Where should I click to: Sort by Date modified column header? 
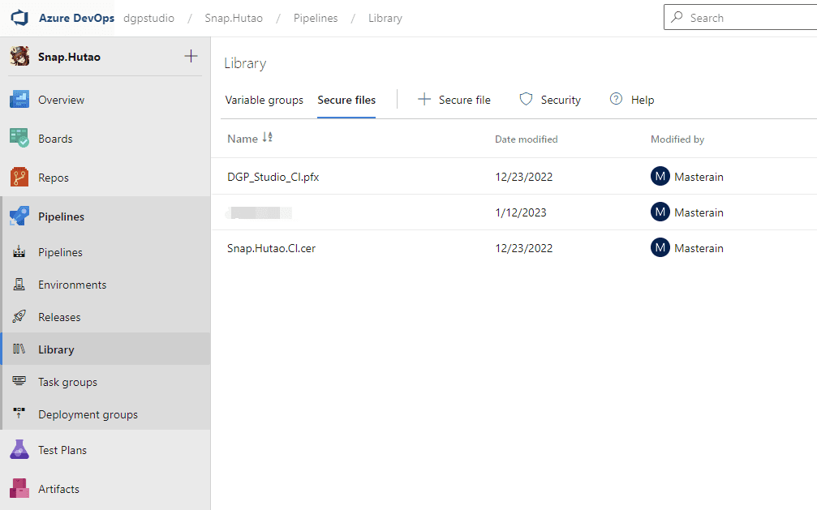coord(527,139)
